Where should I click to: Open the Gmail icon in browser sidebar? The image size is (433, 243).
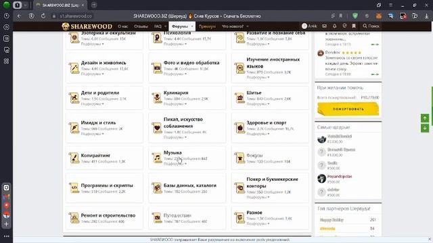(6, 196)
